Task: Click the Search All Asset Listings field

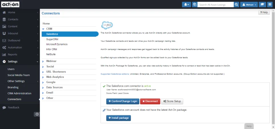Action: 215,5
